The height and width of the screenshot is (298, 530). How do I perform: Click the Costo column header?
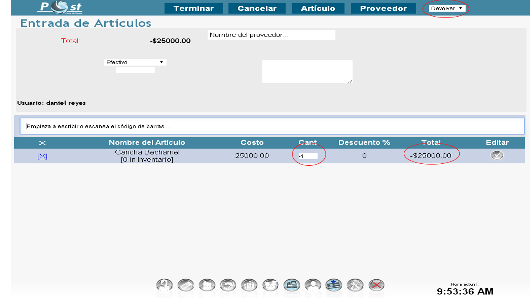(252, 142)
